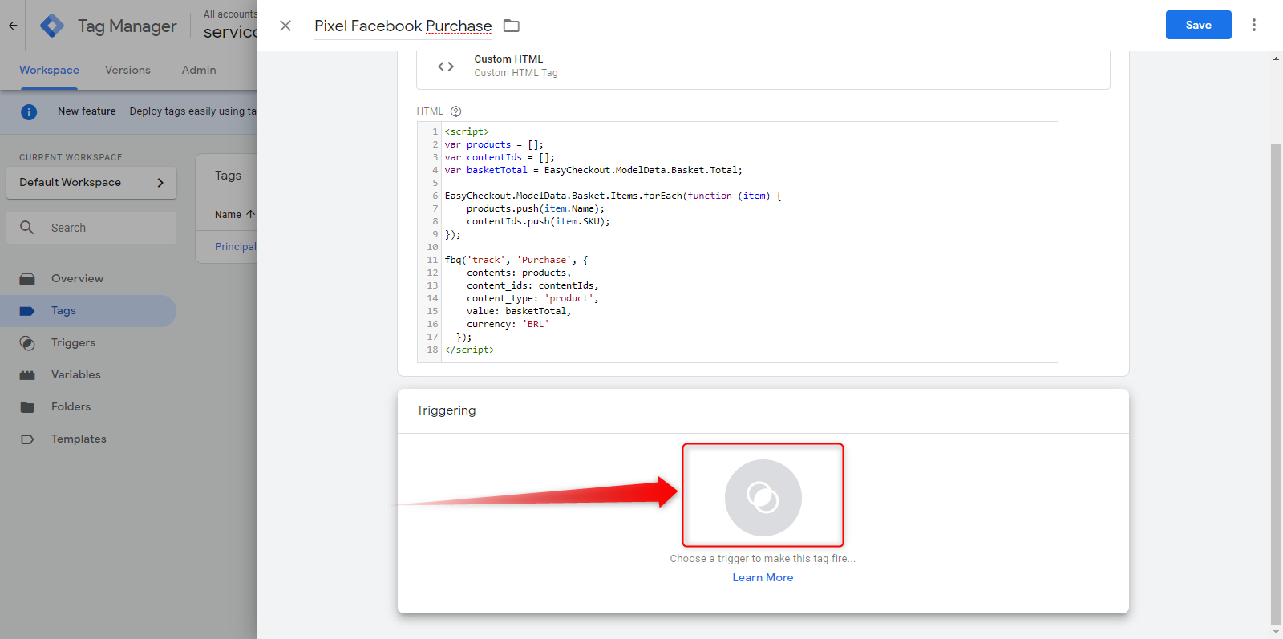Viewport: 1283px width, 639px height.
Task: Open the HTML help question mark icon
Action: point(455,111)
